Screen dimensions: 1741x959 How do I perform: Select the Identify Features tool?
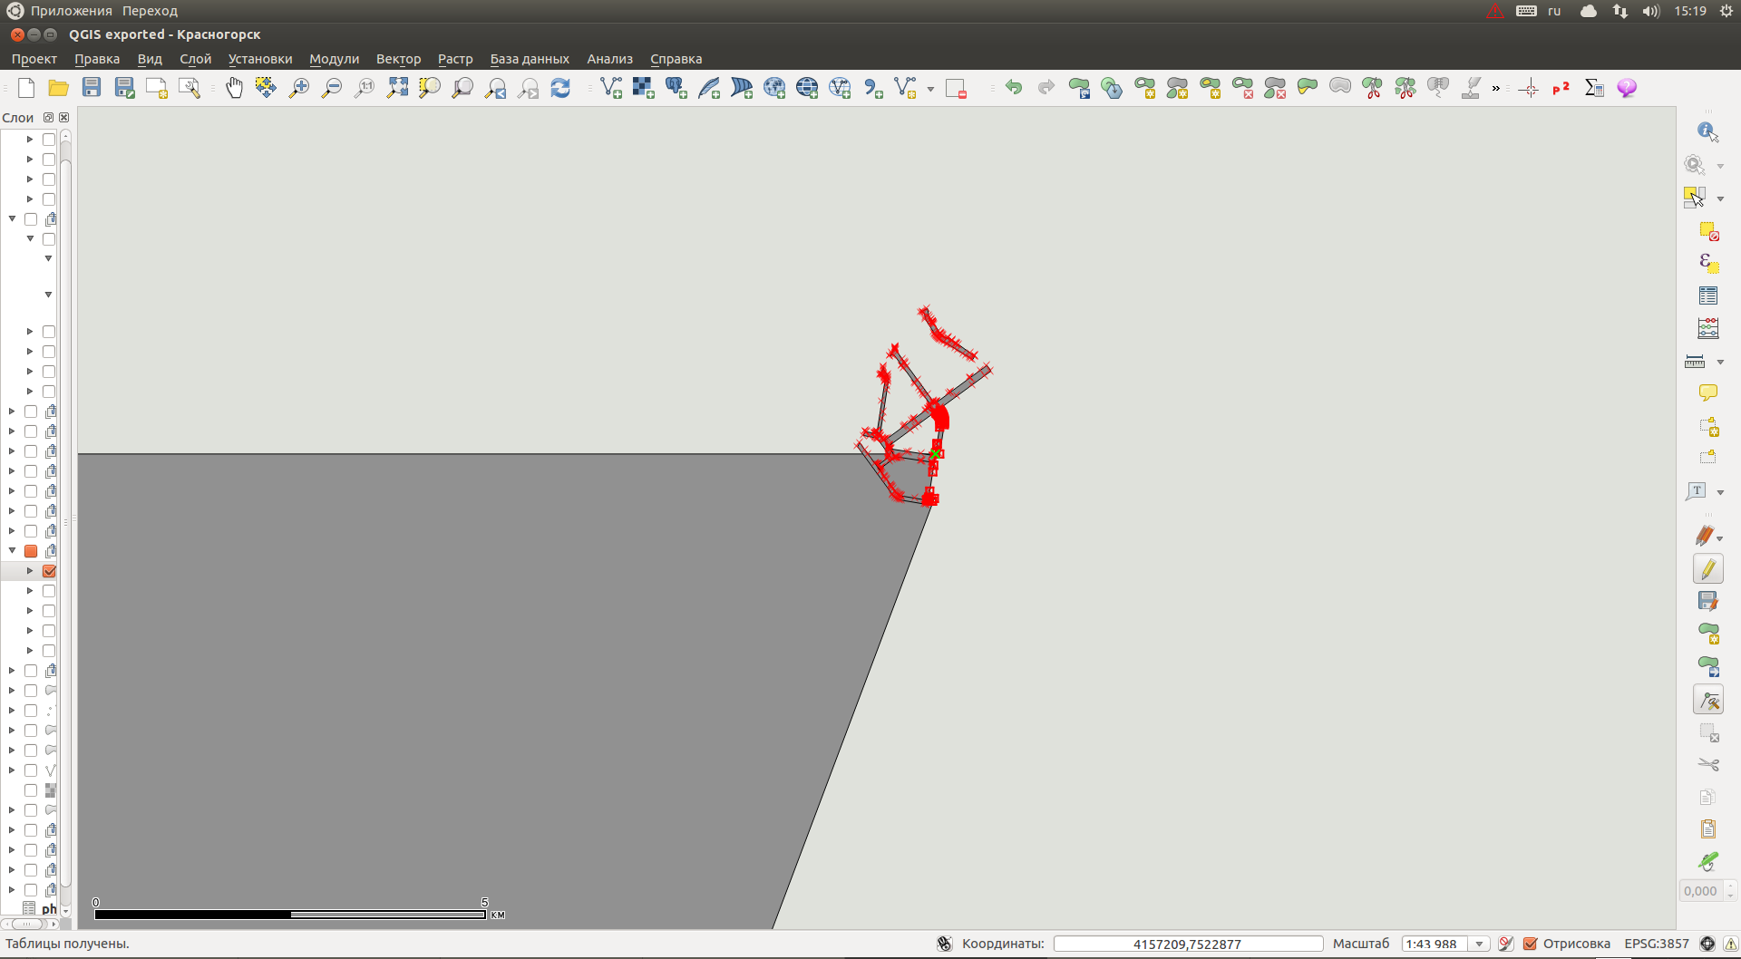1707,131
